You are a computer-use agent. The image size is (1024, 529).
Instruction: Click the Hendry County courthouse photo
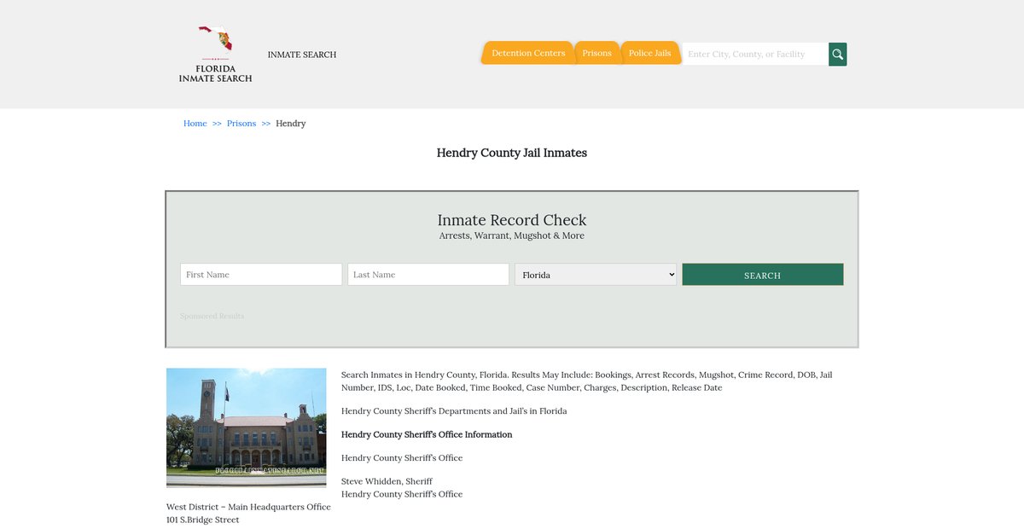coord(246,427)
